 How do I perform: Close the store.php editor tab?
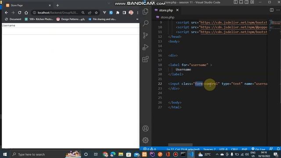pyautogui.click(x=177, y=10)
